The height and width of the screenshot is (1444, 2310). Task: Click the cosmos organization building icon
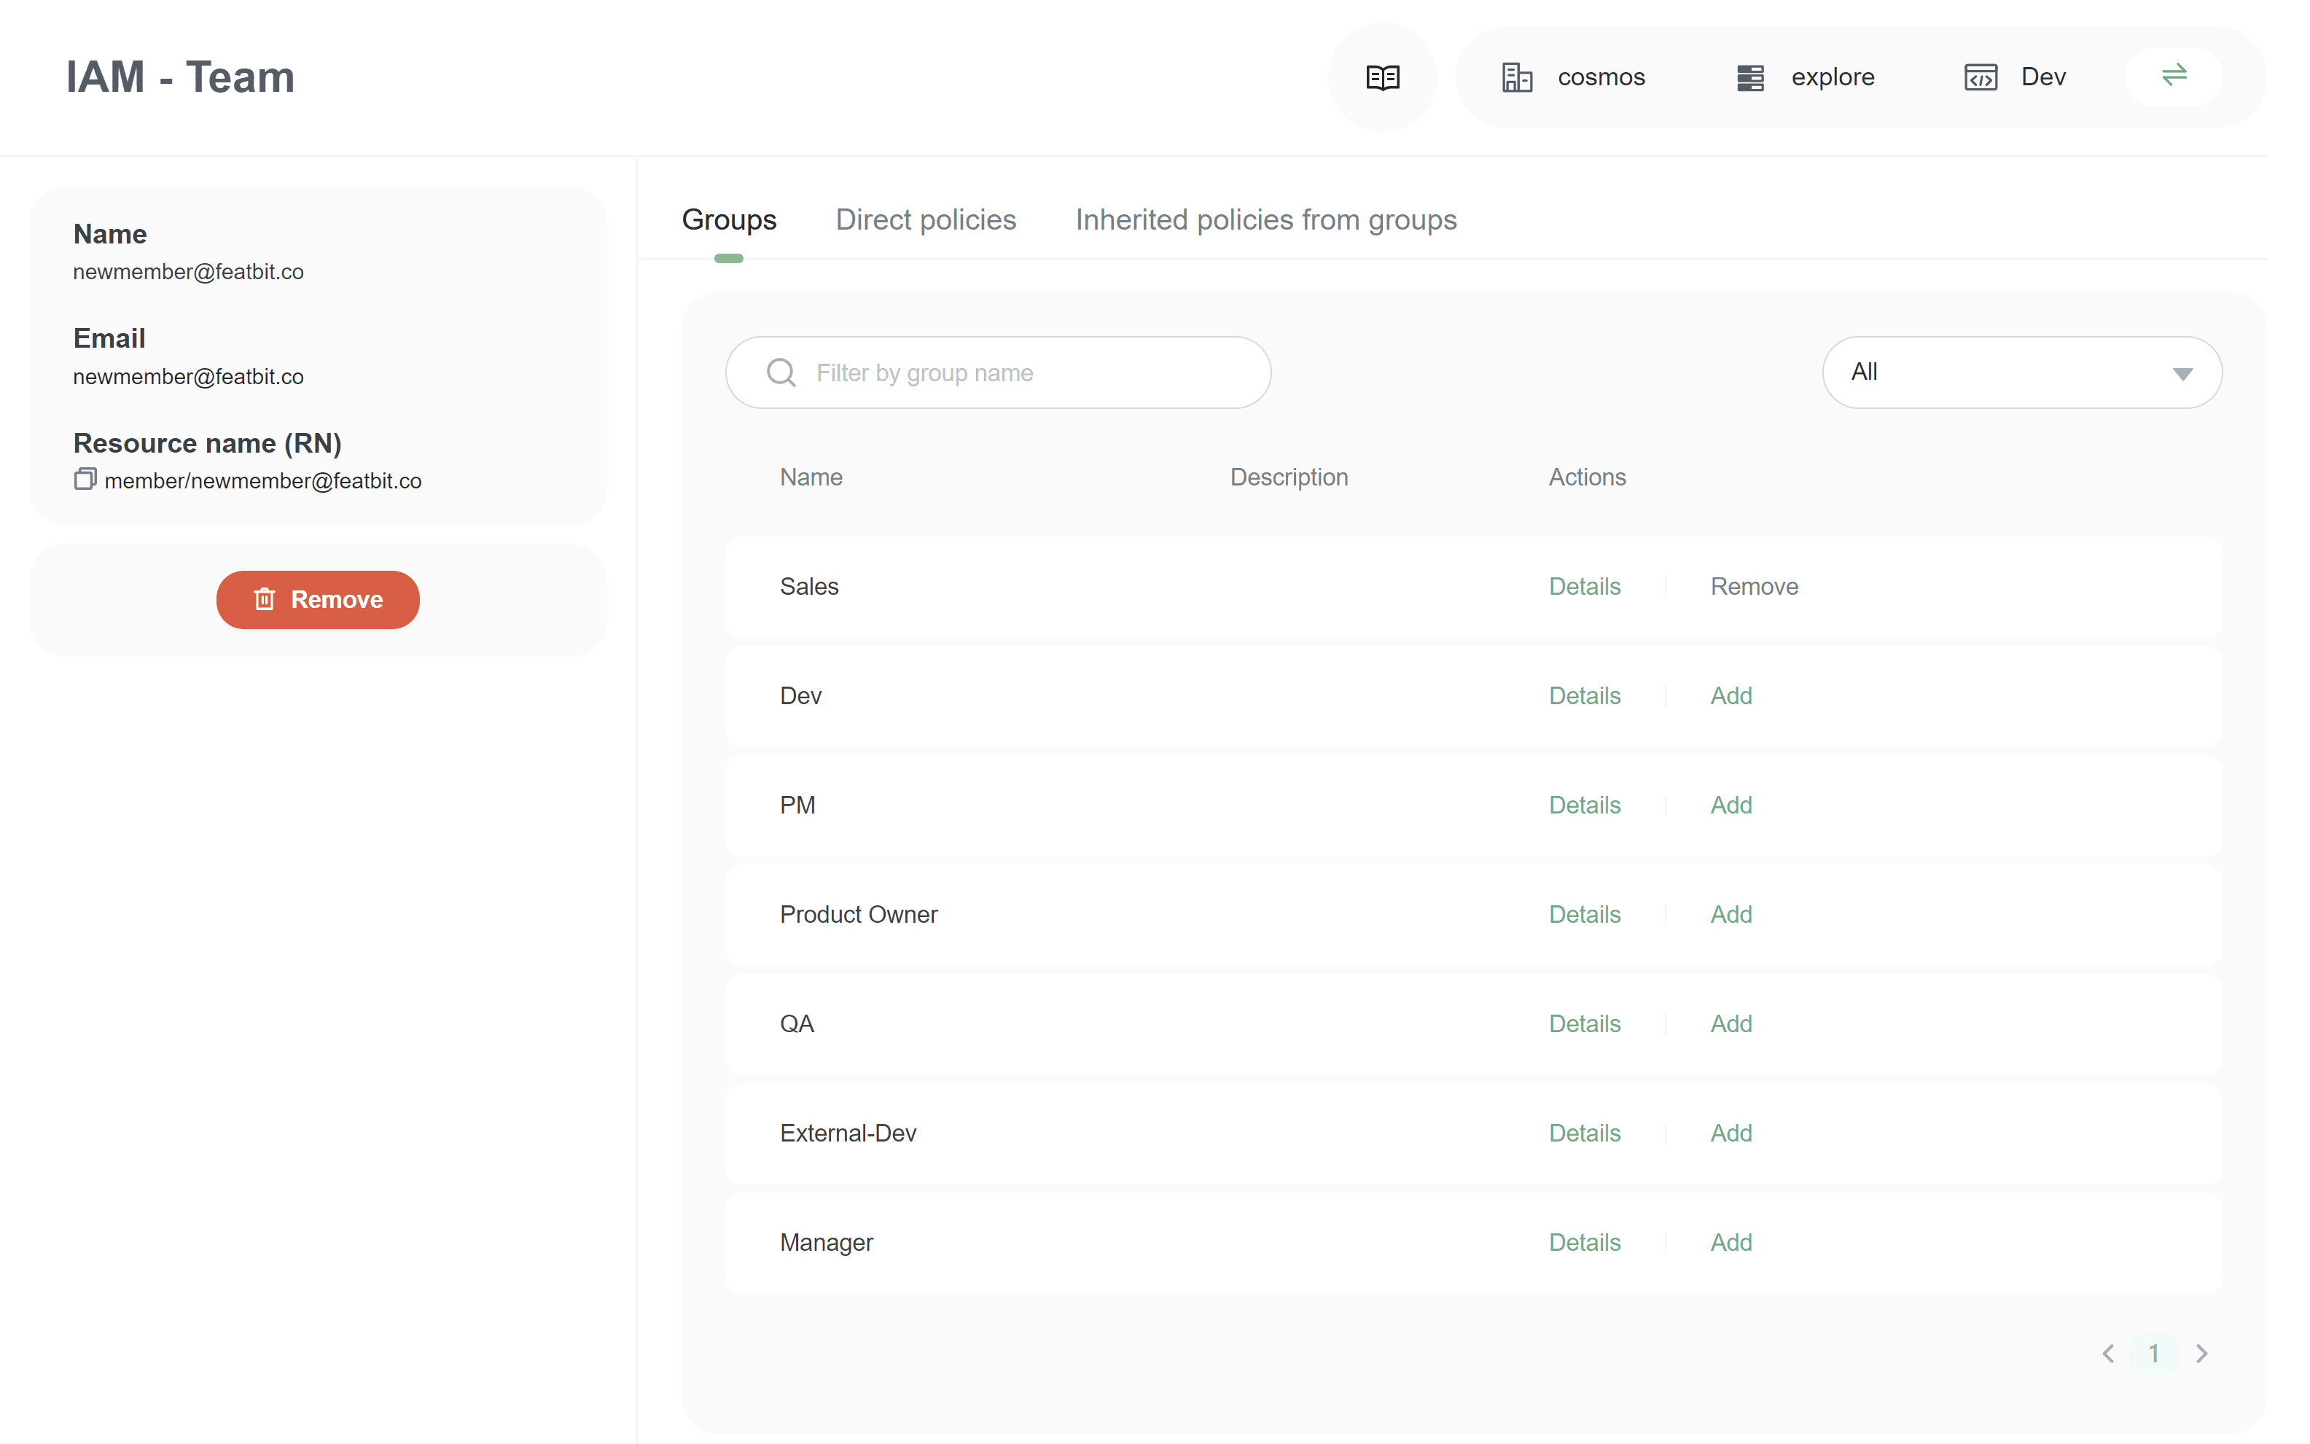coord(1516,77)
